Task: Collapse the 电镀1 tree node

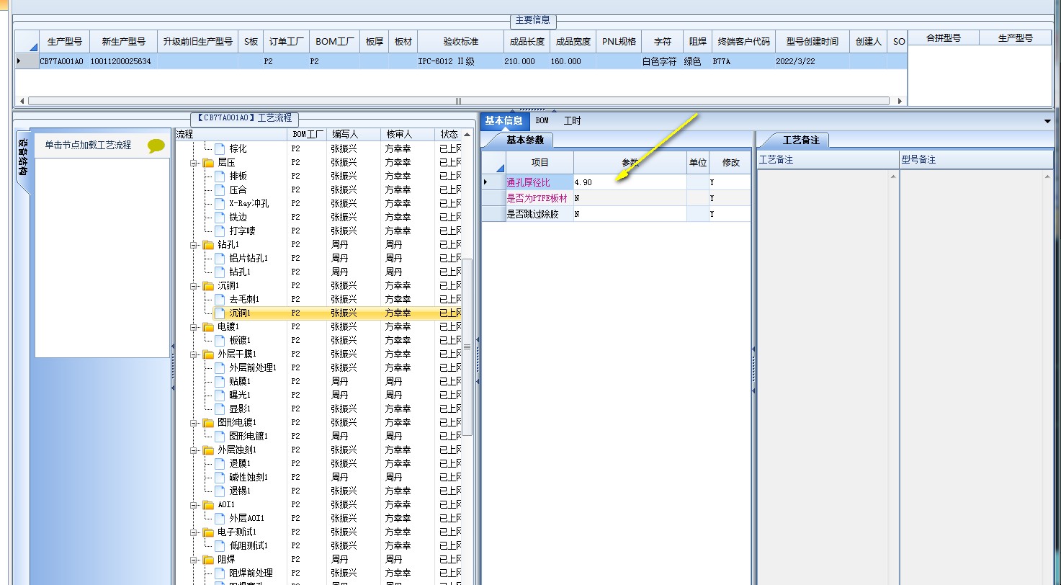Action: (194, 327)
